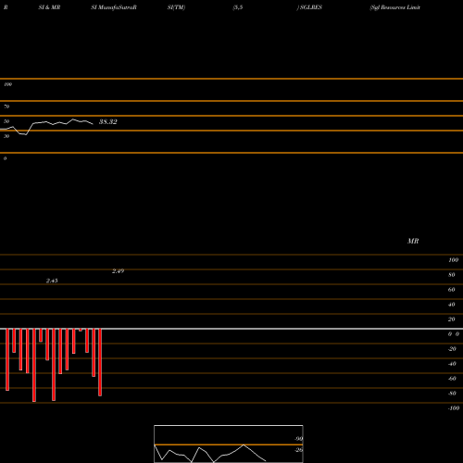463x463 pixels.
Task: Click the mini chart thumbnail at bottom
Action: click(229, 444)
